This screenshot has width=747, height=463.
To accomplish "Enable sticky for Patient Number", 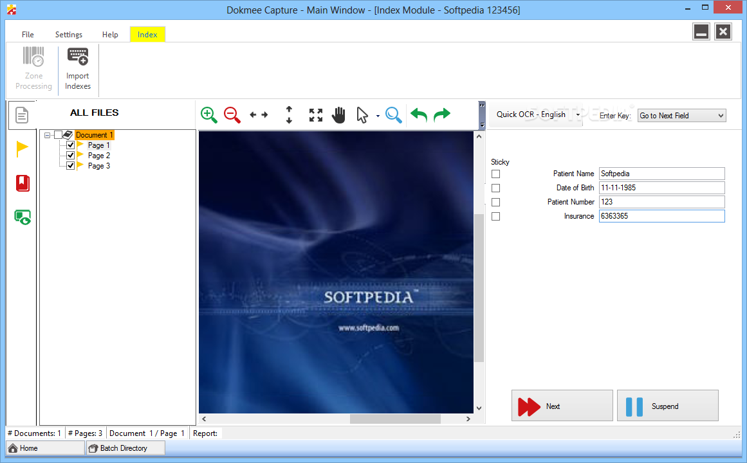I will point(496,202).
